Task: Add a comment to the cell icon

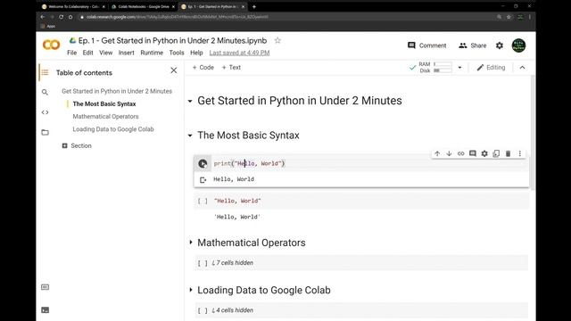Action: (473, 153)
